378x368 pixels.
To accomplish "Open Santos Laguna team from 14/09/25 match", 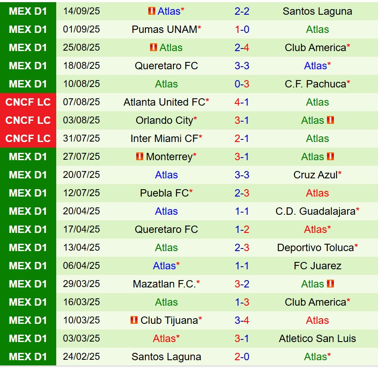I will coord(317,11).
